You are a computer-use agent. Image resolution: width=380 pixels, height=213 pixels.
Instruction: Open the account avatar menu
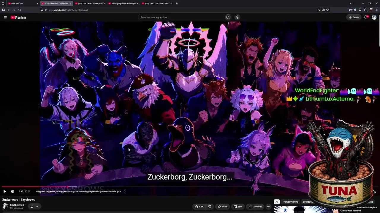click(x=374, y=17)
